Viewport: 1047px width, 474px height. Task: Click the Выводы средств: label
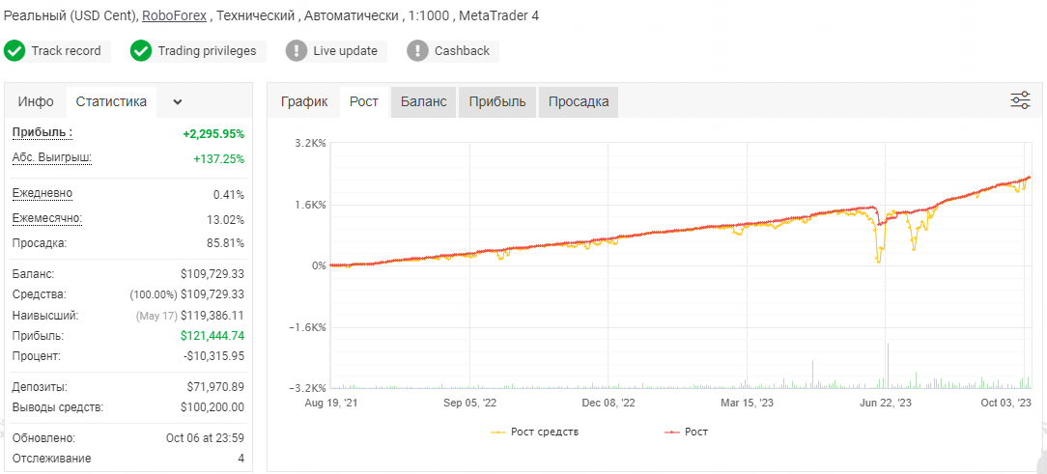[x=57, y=407]
